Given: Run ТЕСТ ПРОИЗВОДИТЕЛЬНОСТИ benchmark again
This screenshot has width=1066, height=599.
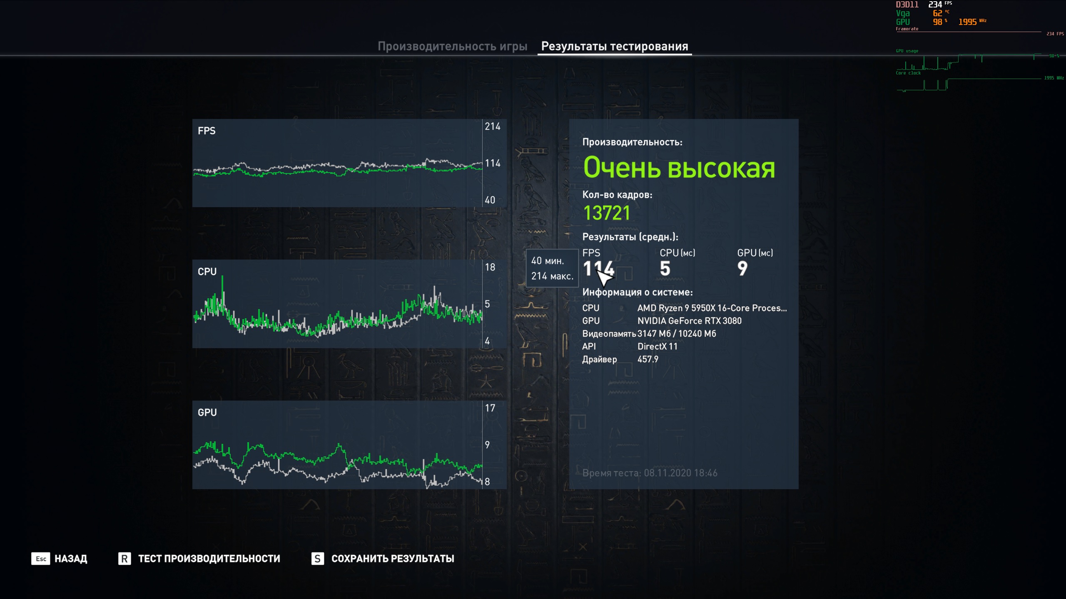Looking at the screenshot, I should (x=209, y=559).
